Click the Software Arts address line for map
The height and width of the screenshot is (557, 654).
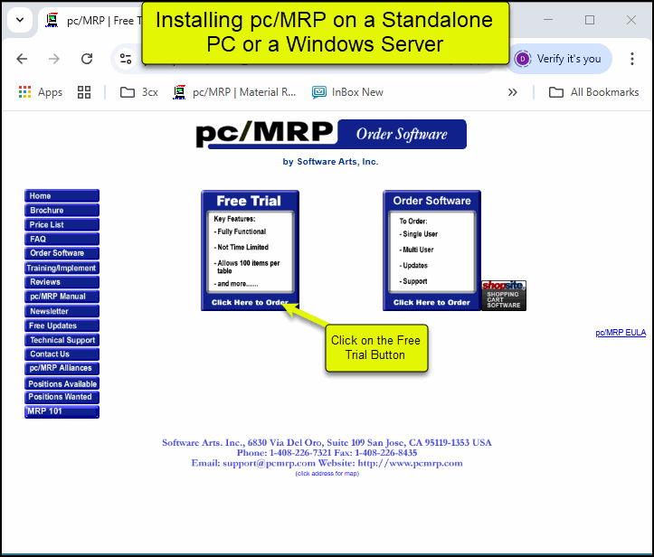[327, 442]
